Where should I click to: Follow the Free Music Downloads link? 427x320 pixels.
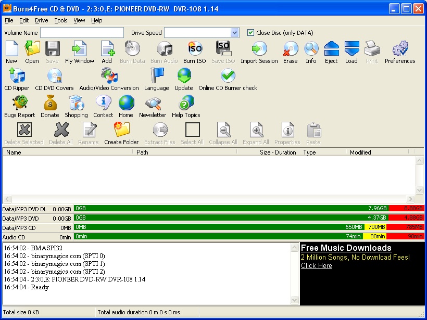coord(346,248)
